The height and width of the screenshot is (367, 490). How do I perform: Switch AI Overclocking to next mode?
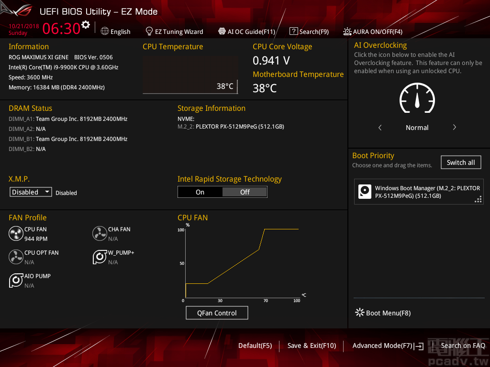coord(455,127)
